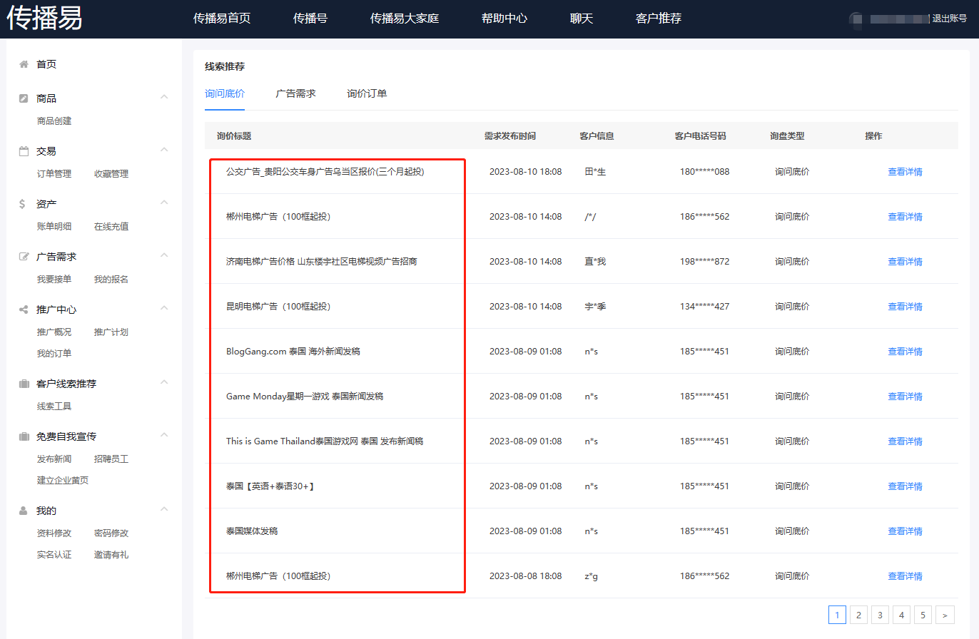Switch to the 广告需求 tab
The image size is (979, 639).
pos(295,93)
